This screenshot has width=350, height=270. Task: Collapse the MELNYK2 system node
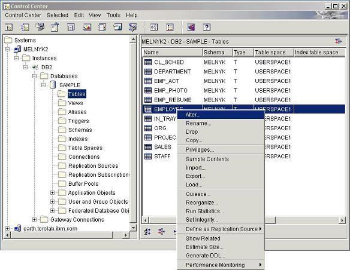[7, 49]
